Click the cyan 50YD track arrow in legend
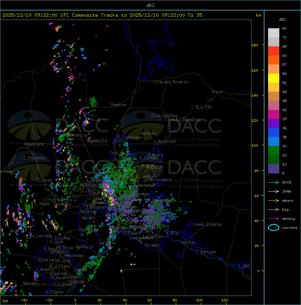This screenshot has width=301, height=305. [x=274, y=182]
